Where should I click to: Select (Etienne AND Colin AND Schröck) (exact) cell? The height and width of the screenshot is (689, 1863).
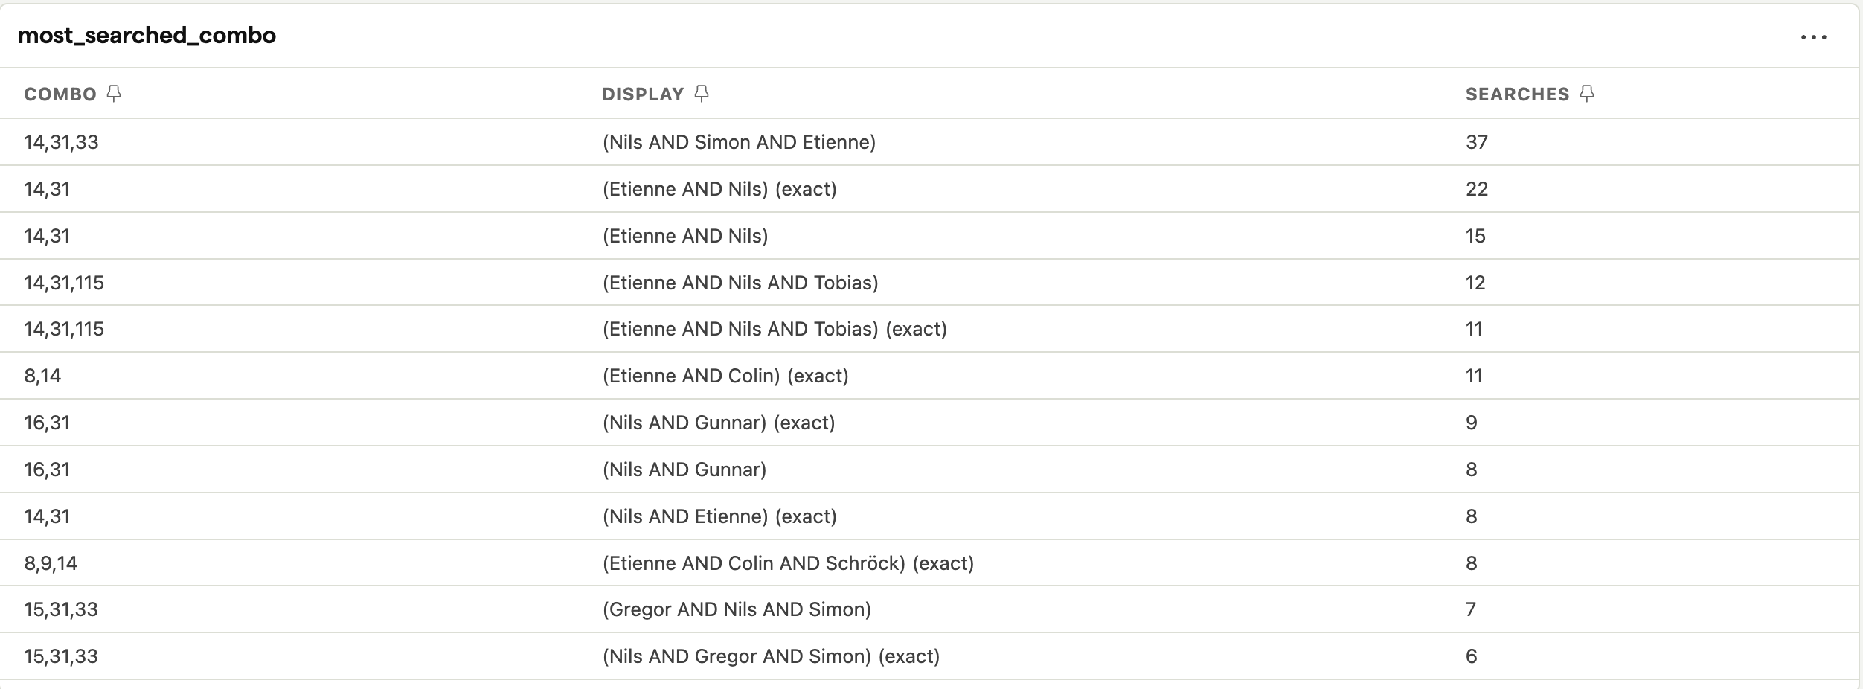[x=788, y=563]
